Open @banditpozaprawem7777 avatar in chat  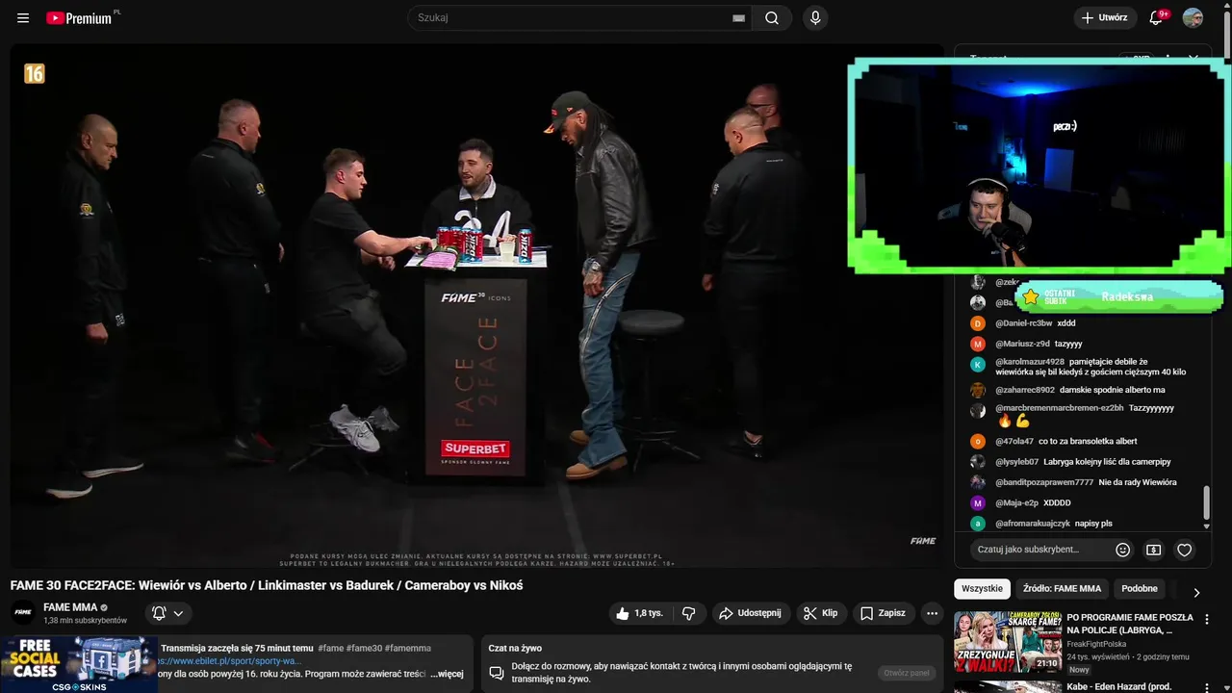tap(978, 482)
